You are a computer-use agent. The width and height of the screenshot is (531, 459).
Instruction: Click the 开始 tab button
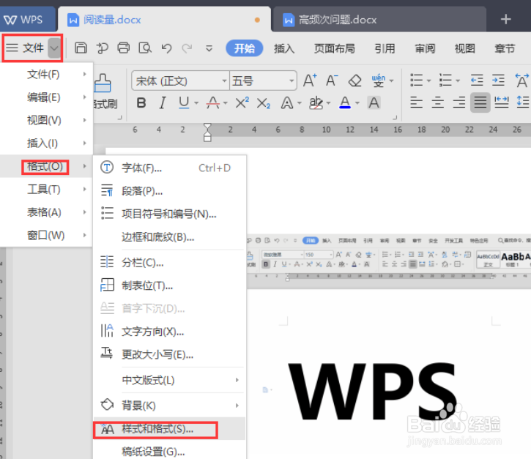pos(245,48)
